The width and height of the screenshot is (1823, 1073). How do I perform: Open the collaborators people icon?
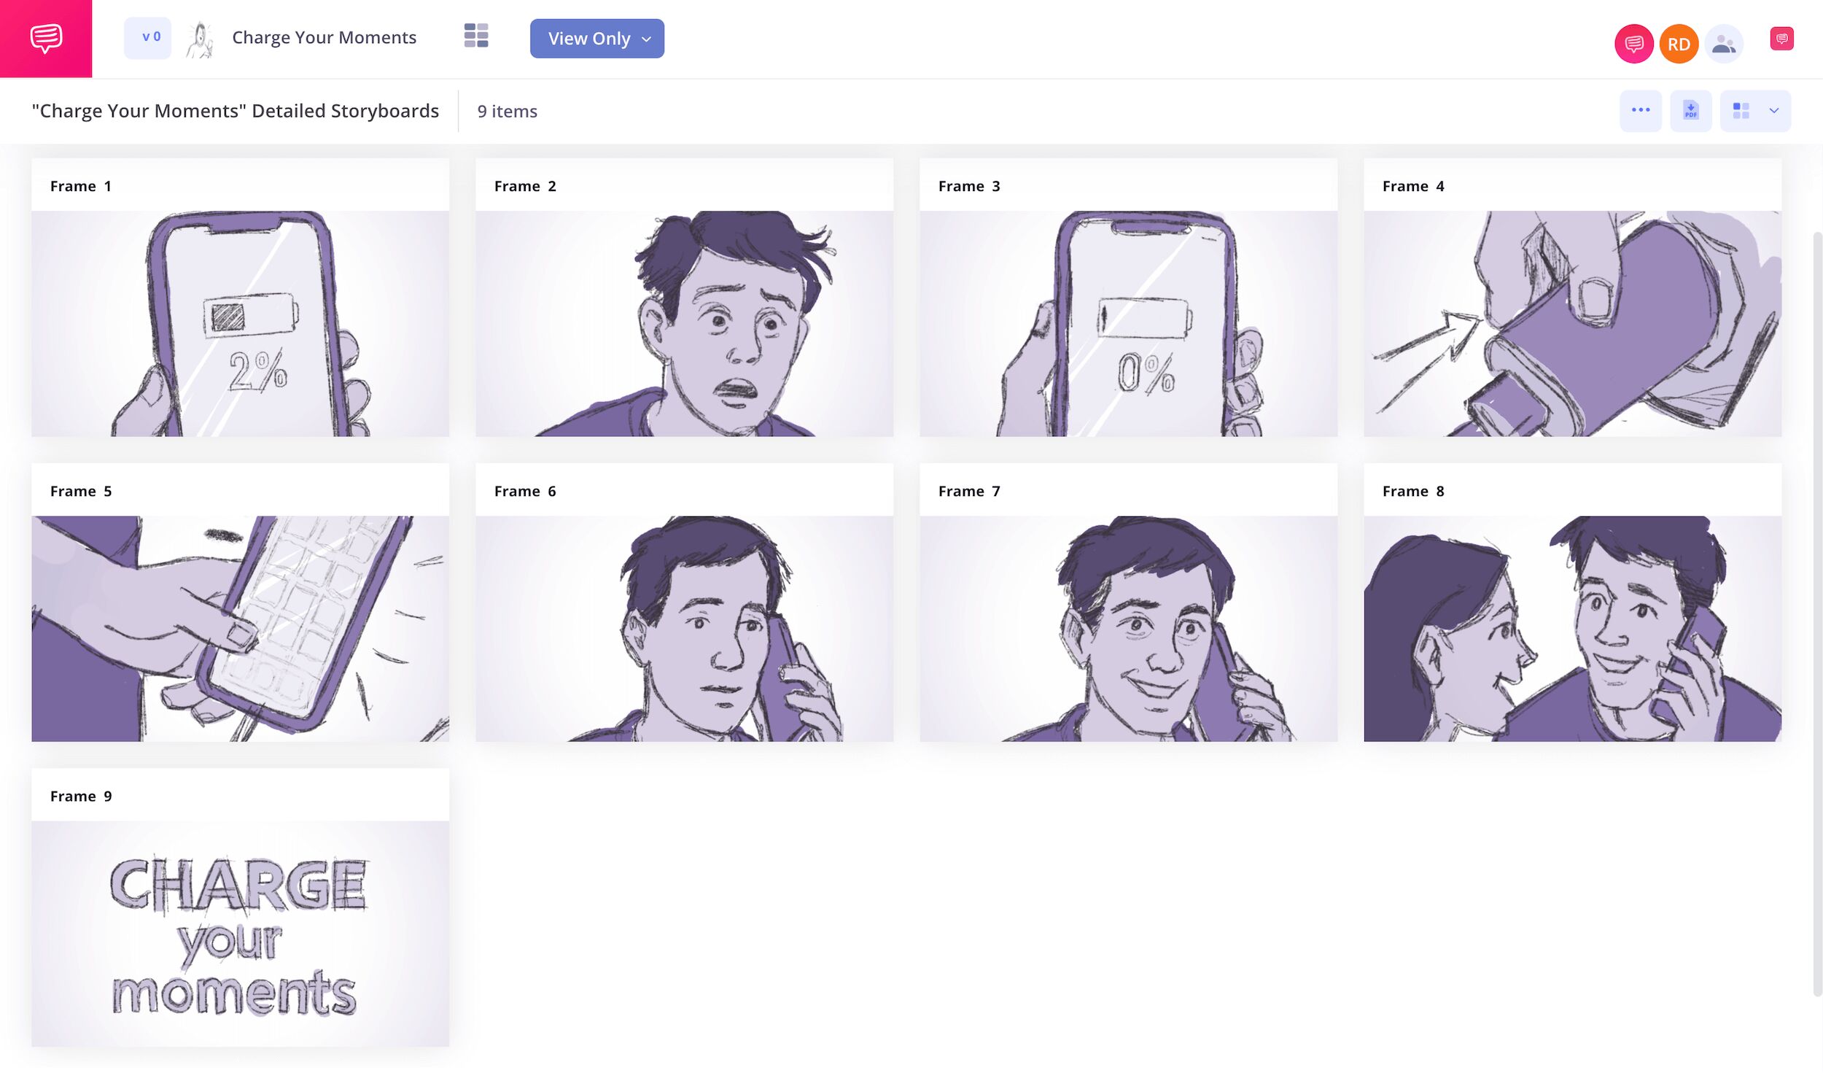pyautogui.click(x=1723, y=44)
